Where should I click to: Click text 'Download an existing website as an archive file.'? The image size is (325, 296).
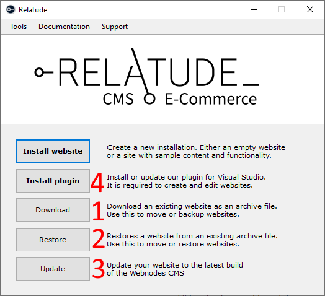(192, 206)
